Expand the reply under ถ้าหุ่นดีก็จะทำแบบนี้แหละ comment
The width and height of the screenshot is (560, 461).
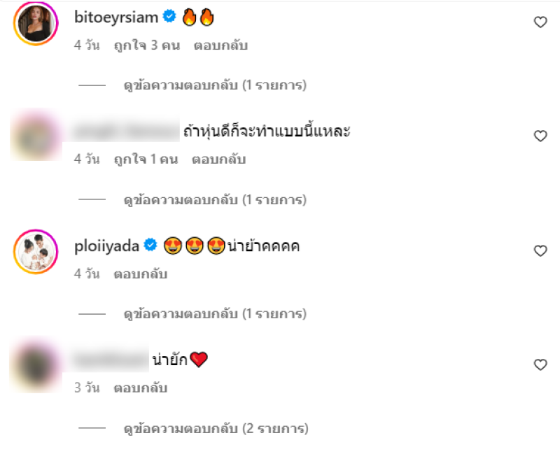tap(215, 200)
